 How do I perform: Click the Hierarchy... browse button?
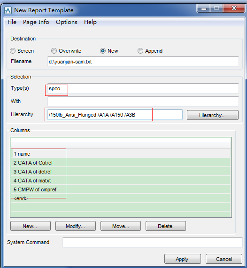pyautogui.click(x=213, y=115)
